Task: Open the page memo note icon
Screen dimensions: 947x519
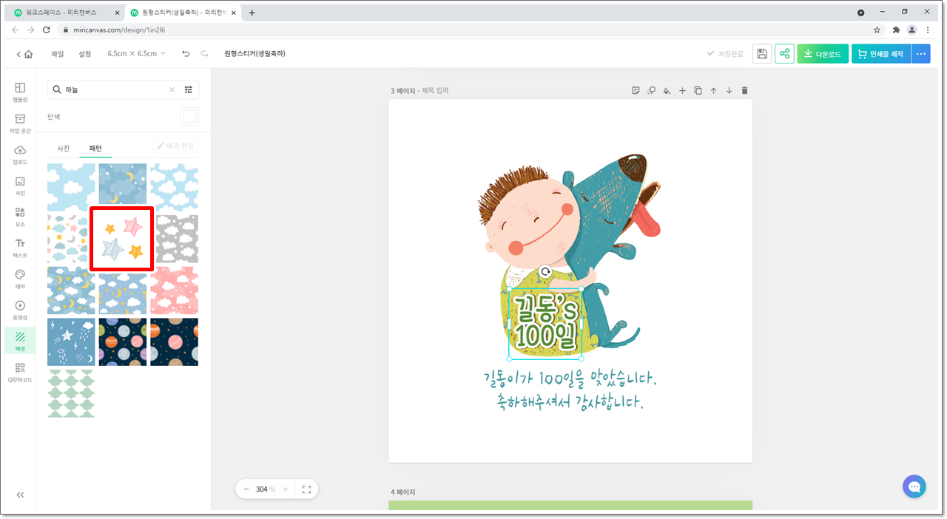Action: point(636,91)
